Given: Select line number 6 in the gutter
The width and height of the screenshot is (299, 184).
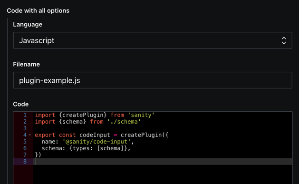Looking at the screenshot, I should pyautogui.click(x=25, y=148).
